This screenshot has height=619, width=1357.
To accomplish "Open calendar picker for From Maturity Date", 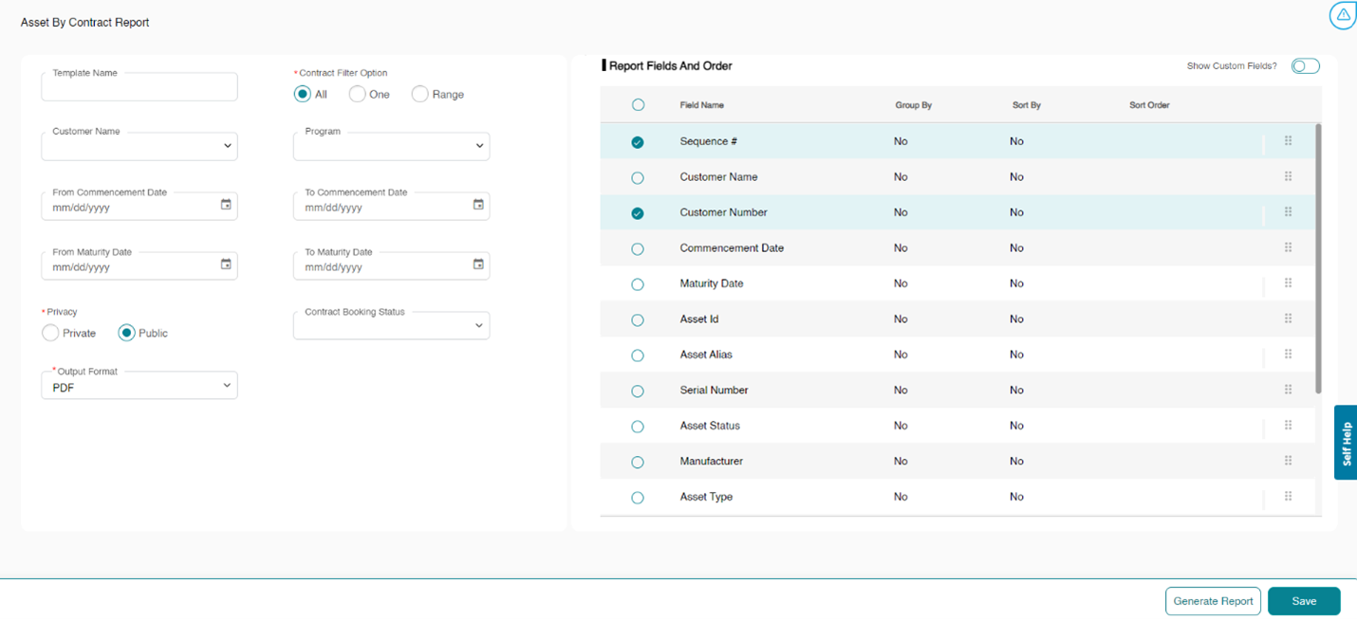I will (x=226, y=264).
